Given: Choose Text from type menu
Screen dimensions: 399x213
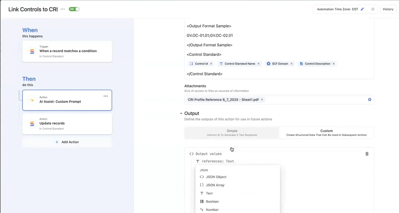Looking at the screenshot, I should coord(238,193).
